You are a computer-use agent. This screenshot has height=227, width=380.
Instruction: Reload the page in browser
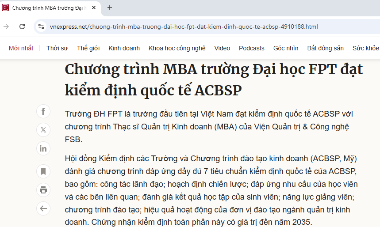tap(22, 26)
